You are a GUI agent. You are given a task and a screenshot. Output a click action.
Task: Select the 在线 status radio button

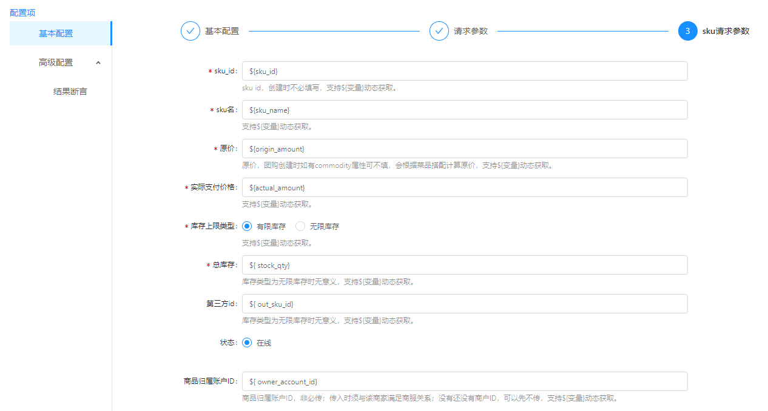[x=247, y=343]
